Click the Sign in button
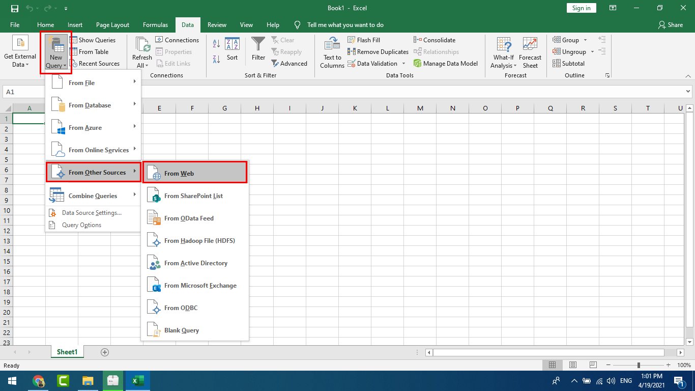This screenshot has height=391, width=695. point(581,8)
